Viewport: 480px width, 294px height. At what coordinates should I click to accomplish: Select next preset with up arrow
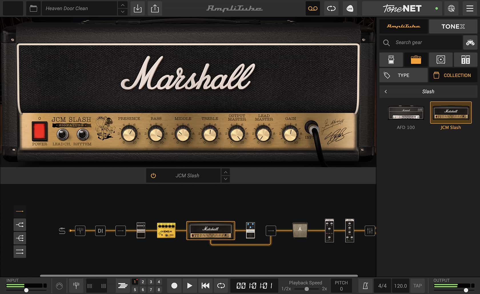tap(123, 5)
